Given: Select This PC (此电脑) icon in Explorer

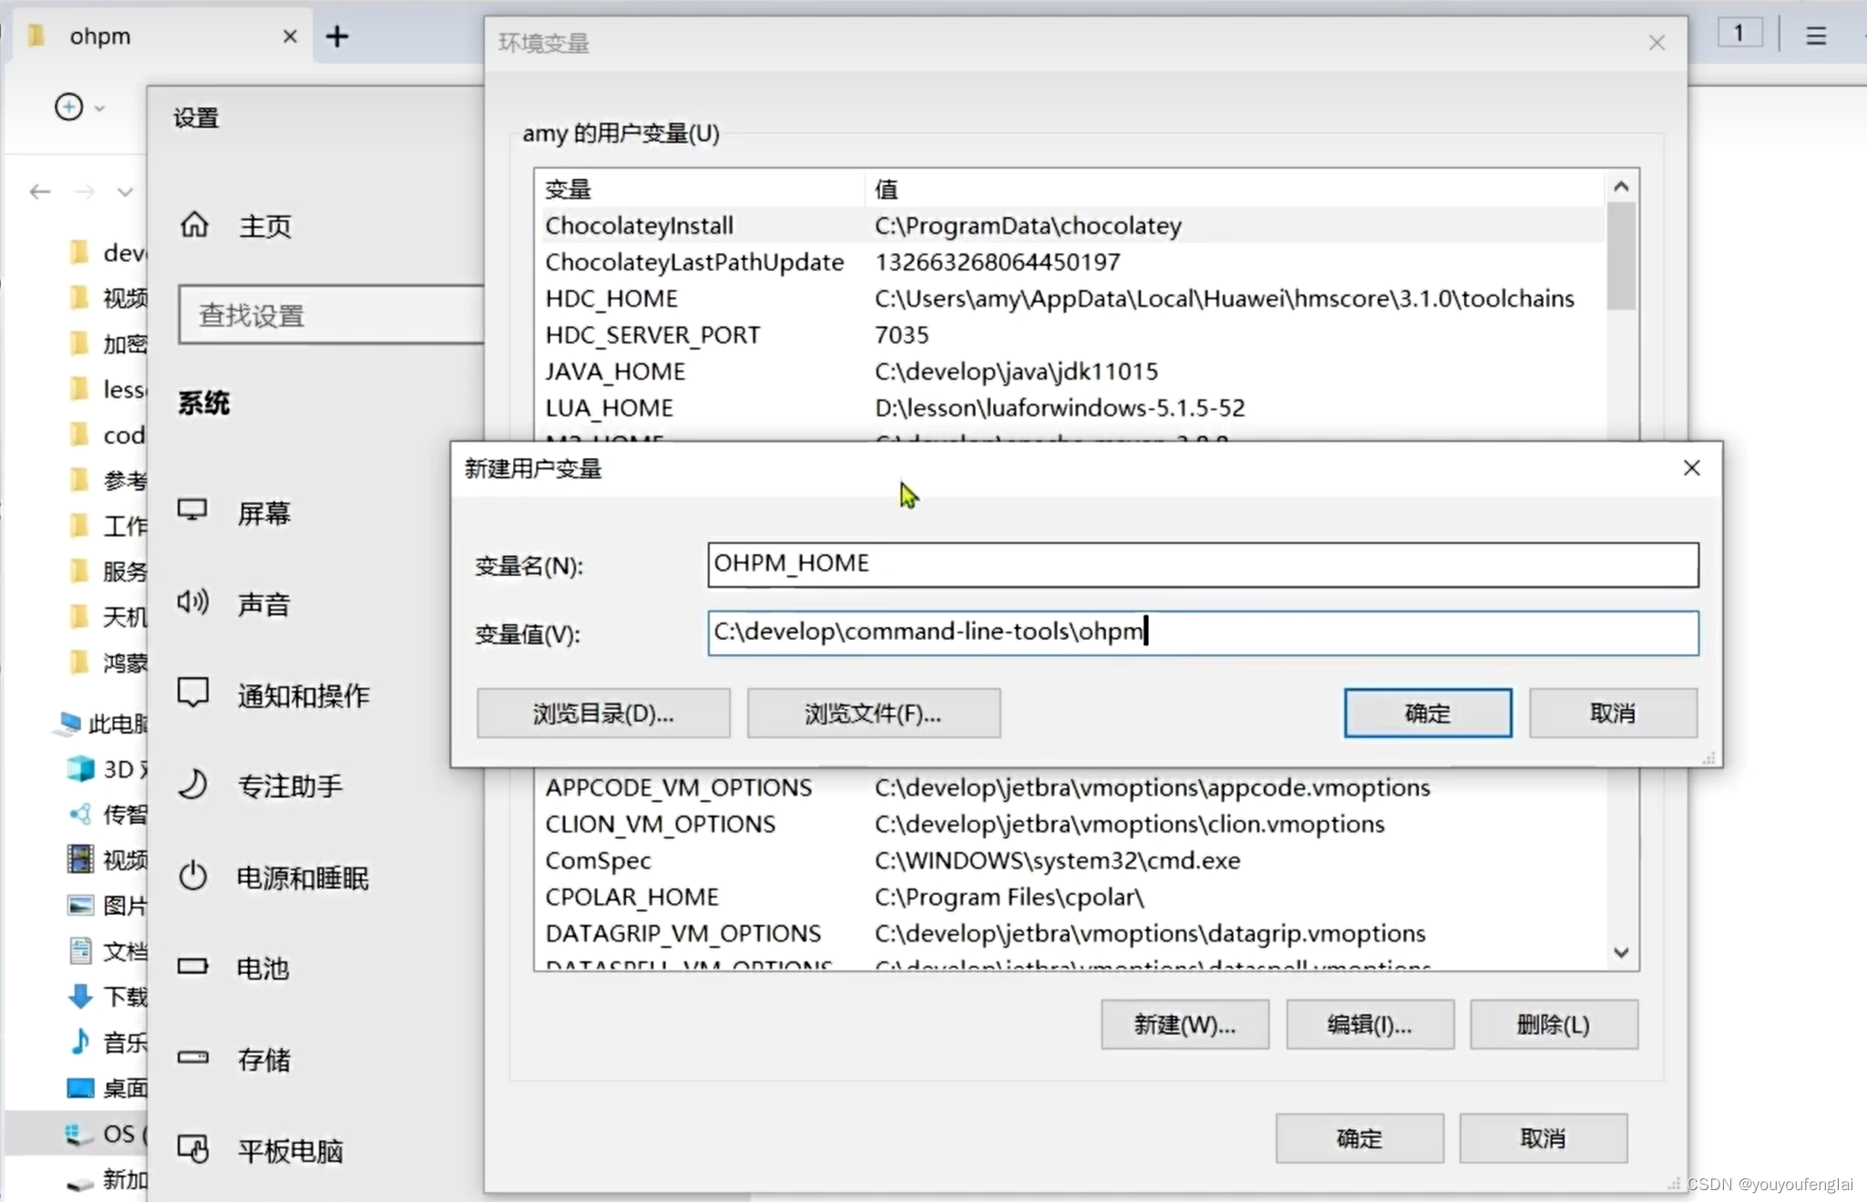Looking at the screenshot, I should [x=67, y=724].
